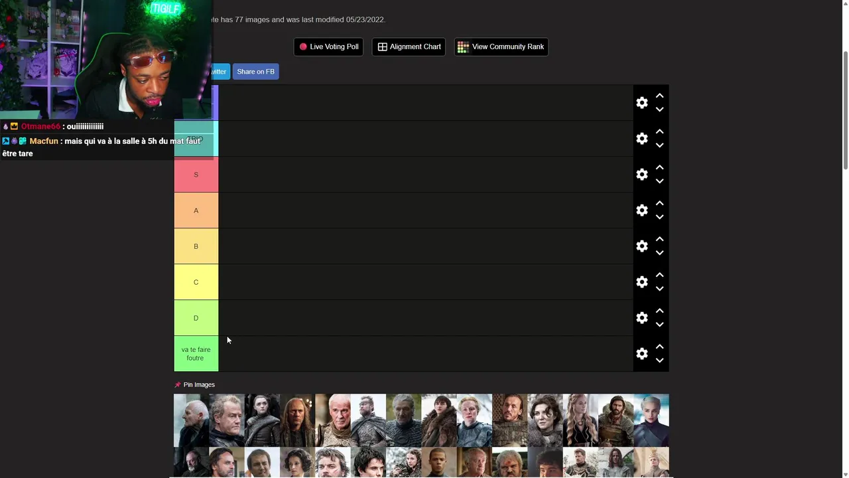849x478 pixels.
Task: Click the red pushpin icon beside Pin Images
Action: 177,385
